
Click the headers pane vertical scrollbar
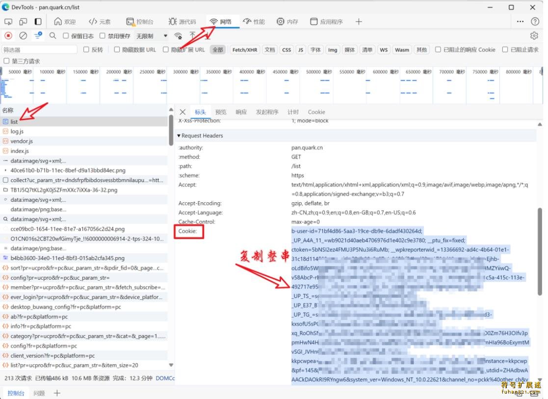[540, 252]
